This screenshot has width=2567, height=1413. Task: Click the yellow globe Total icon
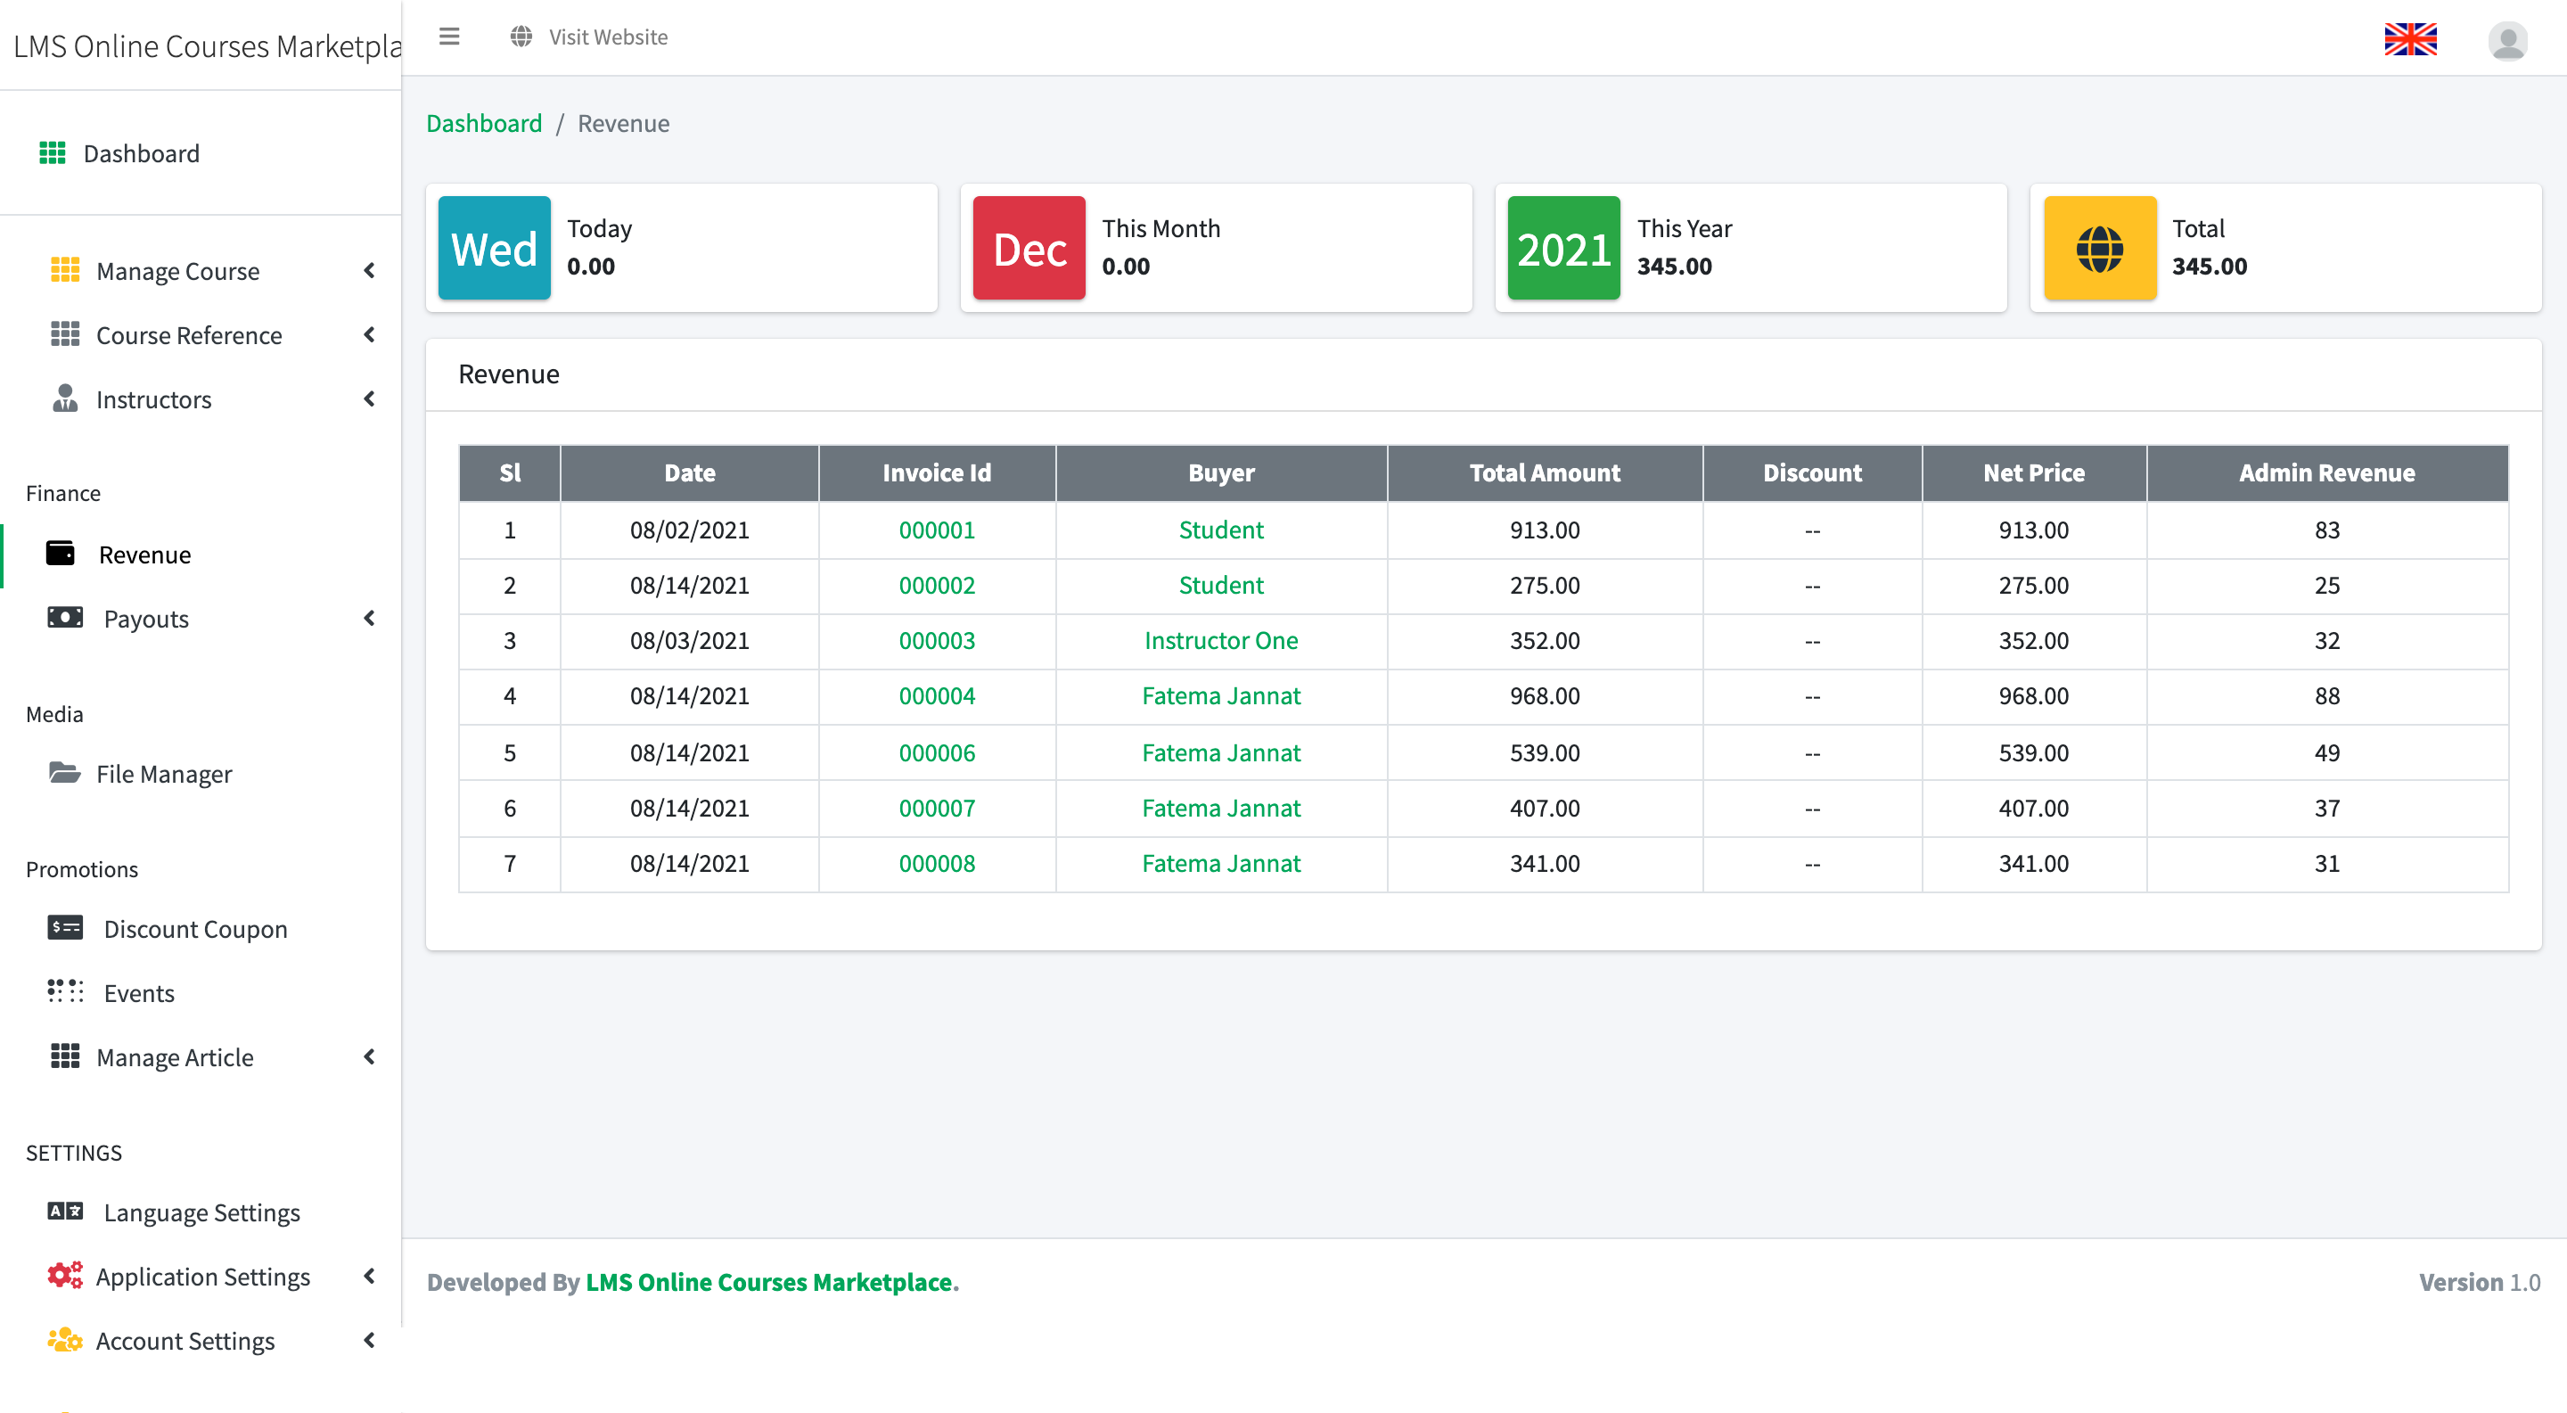pos(2099,248)
